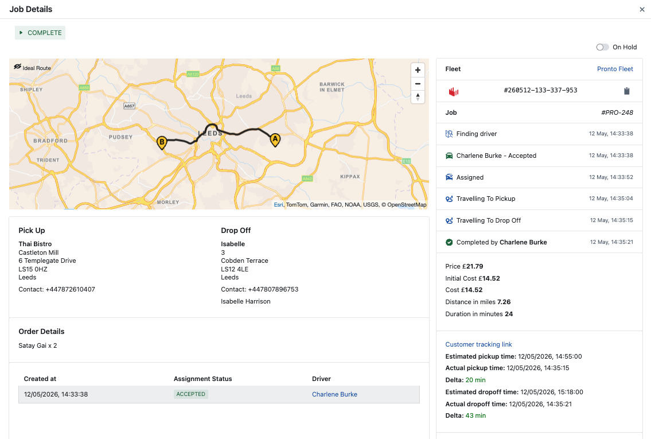The image size is (651, 439).
Task: Click the Finding driver timestamp 14:33:38
Action: 611,134
